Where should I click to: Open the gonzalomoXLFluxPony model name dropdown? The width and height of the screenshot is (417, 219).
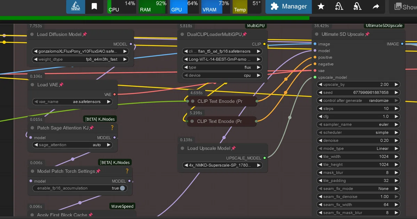point(80,51)
